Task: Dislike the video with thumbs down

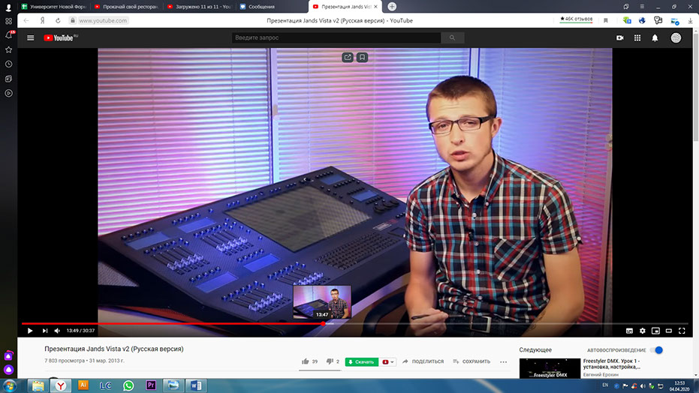Action: point(329,361)
